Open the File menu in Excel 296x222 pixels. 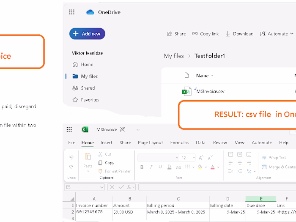(71, 143)
